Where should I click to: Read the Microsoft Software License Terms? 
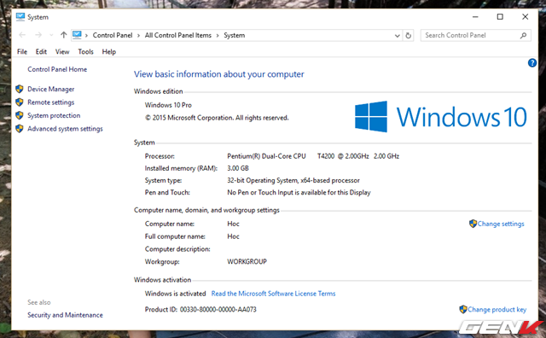(273, 294)
